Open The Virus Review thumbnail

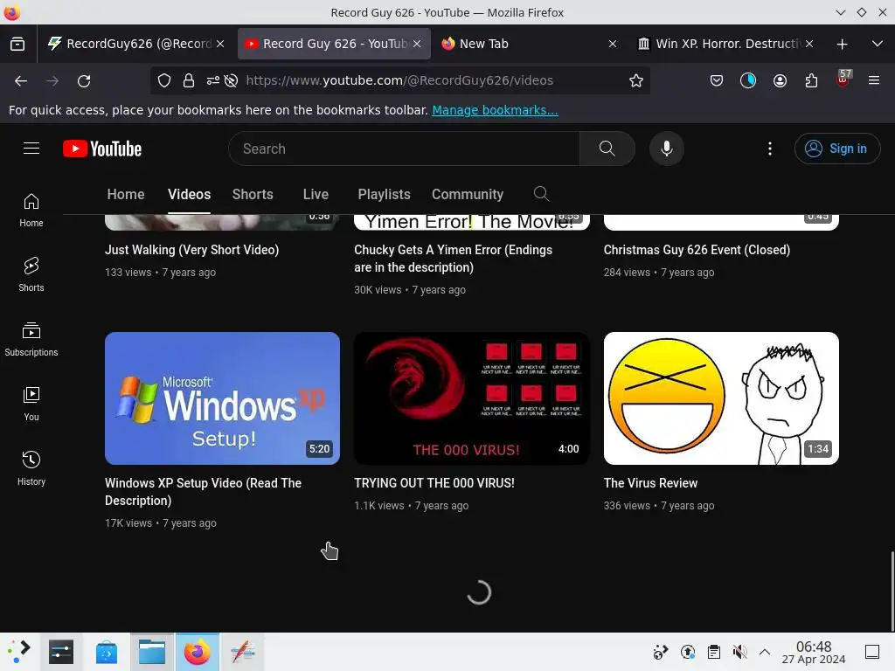721,398
